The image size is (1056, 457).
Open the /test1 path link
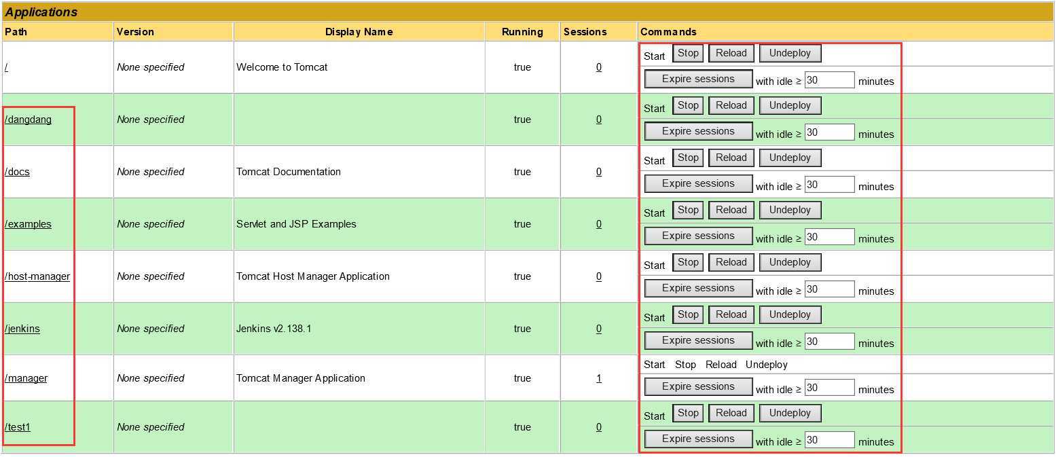click(18, 427)
